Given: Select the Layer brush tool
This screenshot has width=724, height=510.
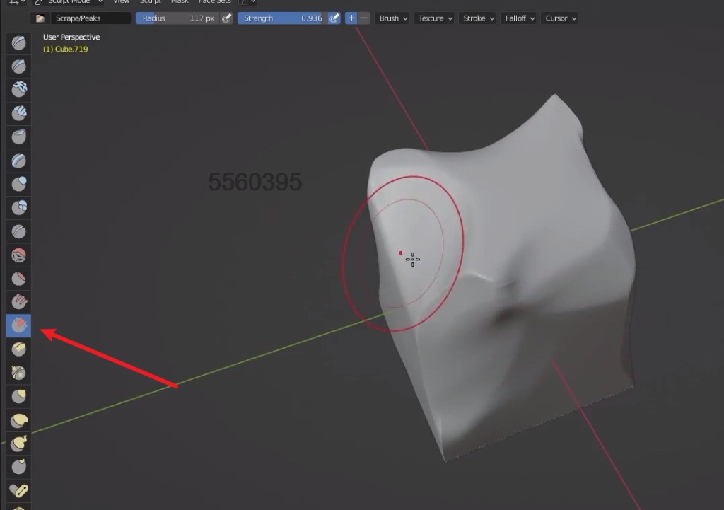Looking at the screenshot, I should tap(18, 161).
